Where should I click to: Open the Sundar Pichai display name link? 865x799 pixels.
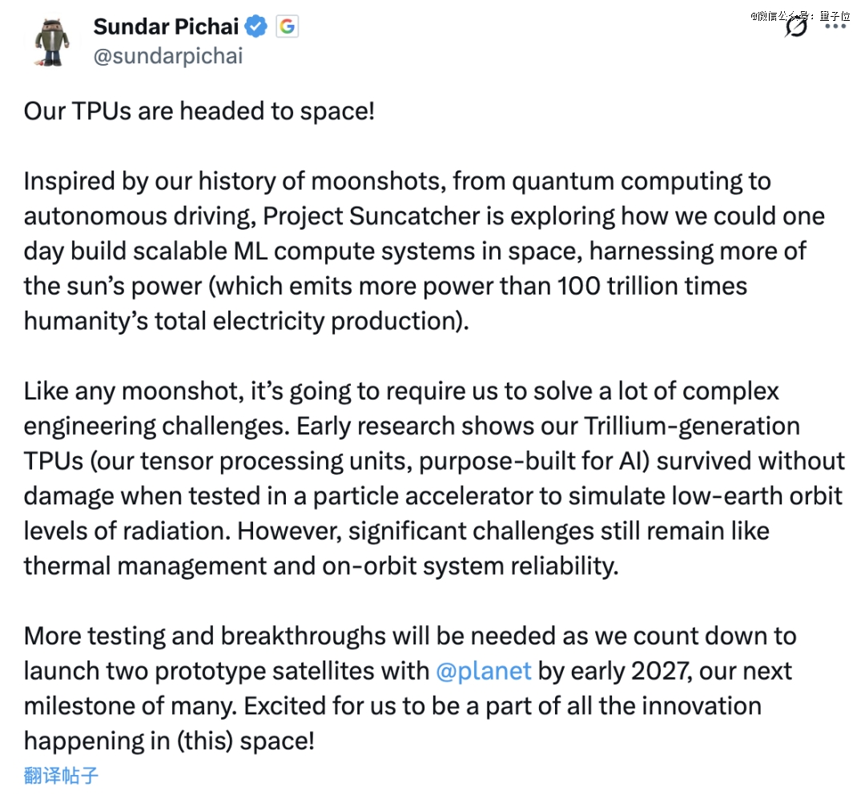click(x=167, y=26)
